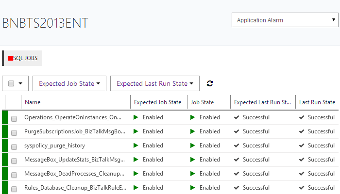Screen dimensions: 340x194
Task: Tick checkbox for Operations_OperateOnInstances job
Action: click(14, 118)
